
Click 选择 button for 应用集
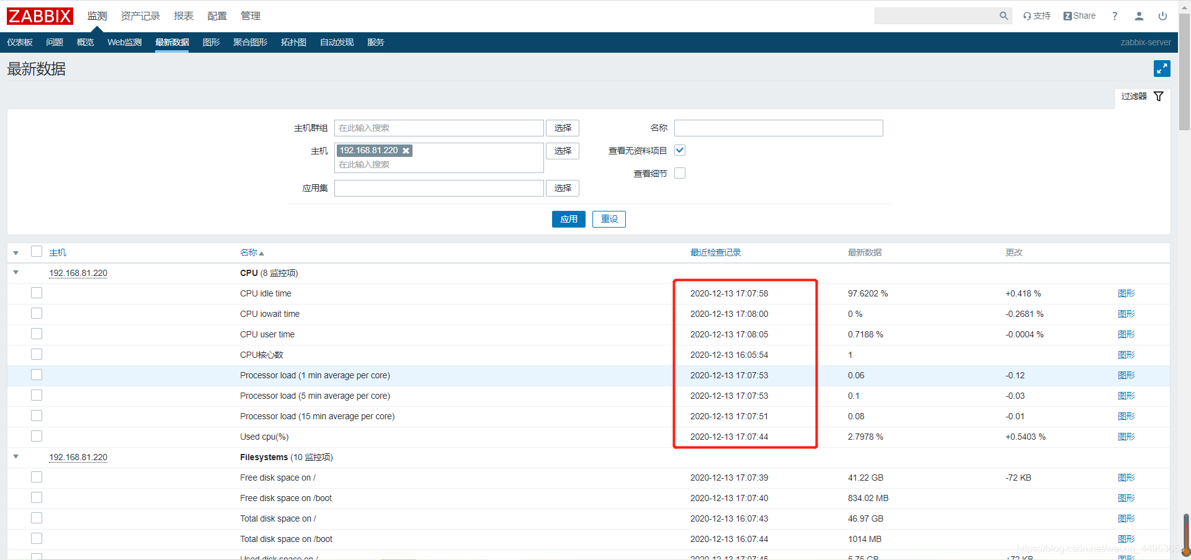pyautogui.click(x=563, y=188)
